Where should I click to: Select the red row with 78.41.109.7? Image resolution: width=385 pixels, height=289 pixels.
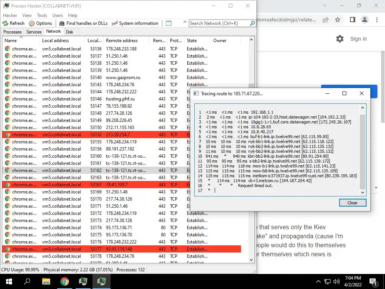(96, 184)
